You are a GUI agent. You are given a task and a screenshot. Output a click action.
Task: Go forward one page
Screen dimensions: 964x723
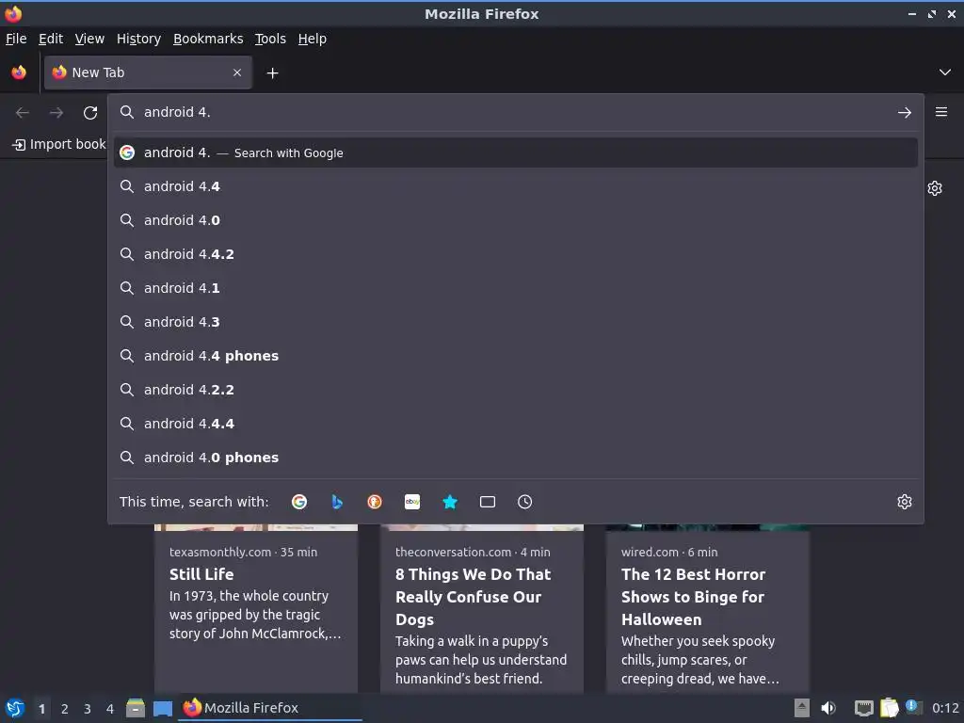pos(56,113)
